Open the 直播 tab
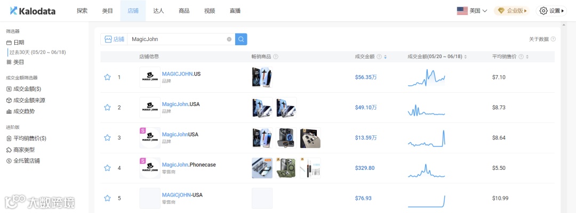576x213 pixels. point(235,11)
